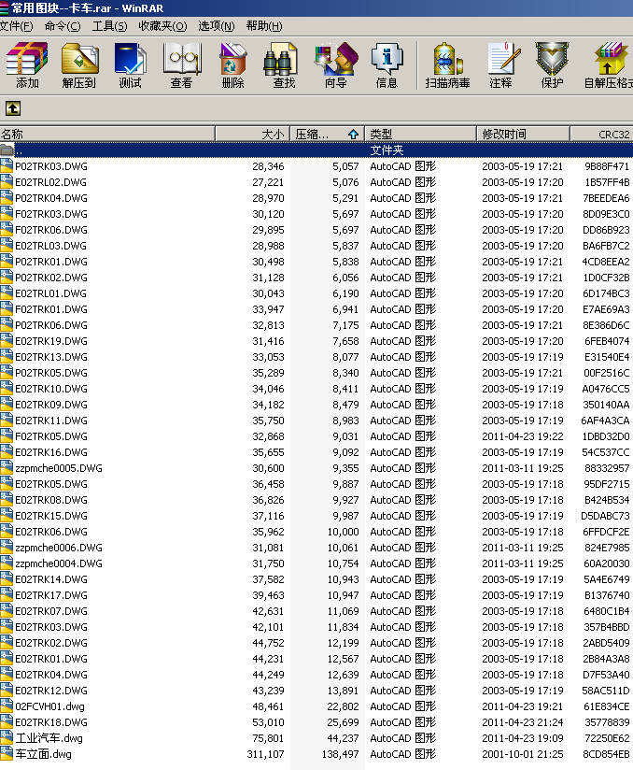This screenshot has height=770, width=633.
Task: Select file F02TRK05.DWG
Action: point(51,436)
